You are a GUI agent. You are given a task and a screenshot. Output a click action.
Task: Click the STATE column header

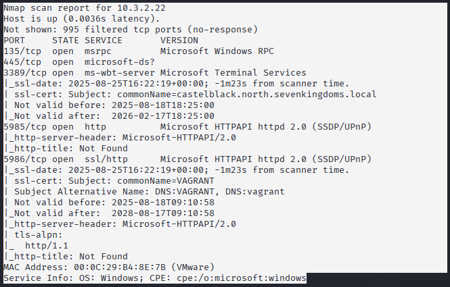(66, 41)
